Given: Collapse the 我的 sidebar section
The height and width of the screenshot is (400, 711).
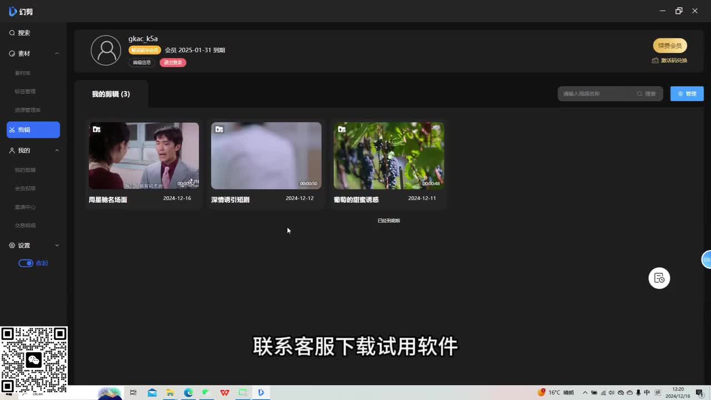Looking at the screenshot, I should [57, 151].
